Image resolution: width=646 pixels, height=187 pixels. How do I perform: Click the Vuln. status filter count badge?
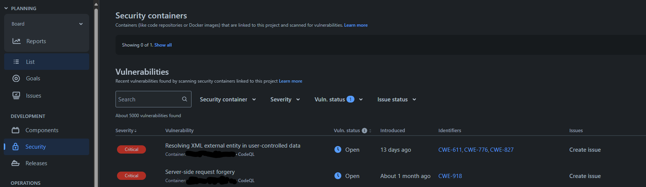[350, 99]
